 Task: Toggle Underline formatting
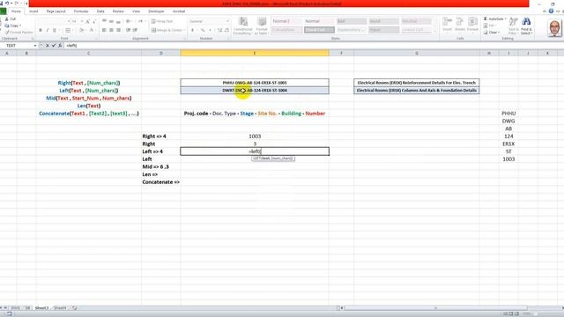(55, 30)
